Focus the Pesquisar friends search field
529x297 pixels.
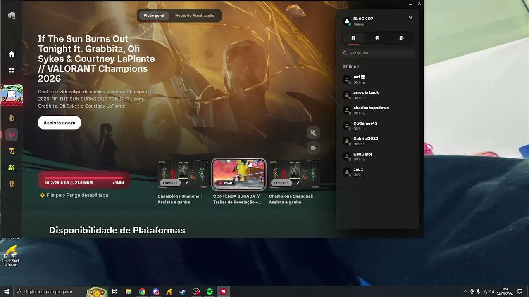377,53
